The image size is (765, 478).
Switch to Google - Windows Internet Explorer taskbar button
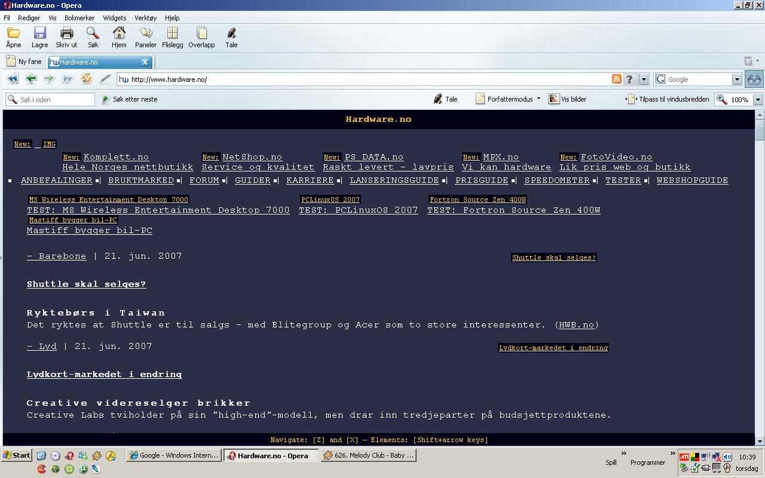click(x=174, y=455)
